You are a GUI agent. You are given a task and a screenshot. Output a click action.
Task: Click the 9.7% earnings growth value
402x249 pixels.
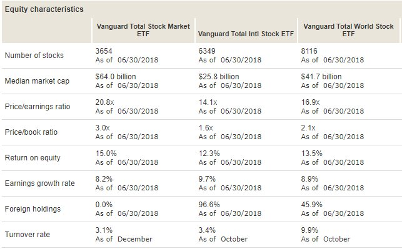pyautogui.click(x=207, y=179)
